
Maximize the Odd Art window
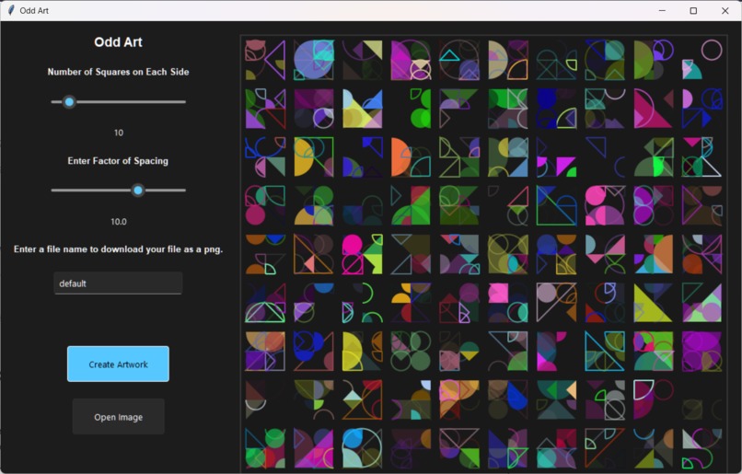click(693, 10)
